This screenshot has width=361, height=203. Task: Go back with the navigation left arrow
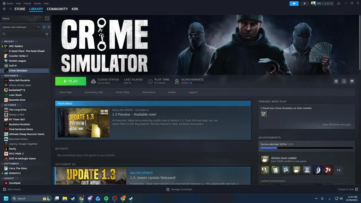[4, 9]
